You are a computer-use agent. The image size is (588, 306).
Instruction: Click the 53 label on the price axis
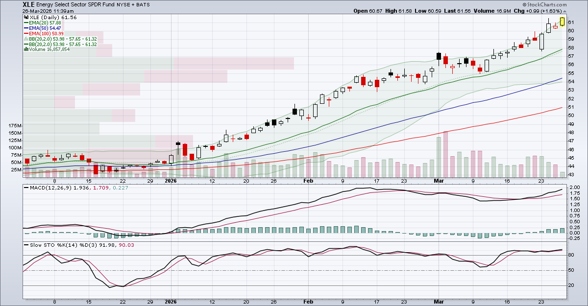(571, 90)
